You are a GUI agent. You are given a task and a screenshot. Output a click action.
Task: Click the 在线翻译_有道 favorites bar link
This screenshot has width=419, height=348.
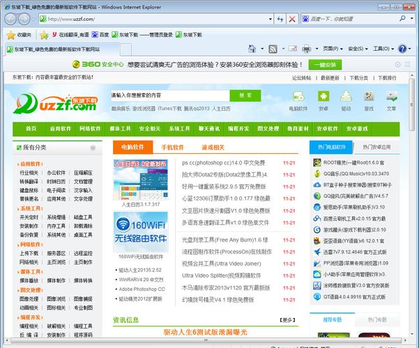tap(70, 35)
